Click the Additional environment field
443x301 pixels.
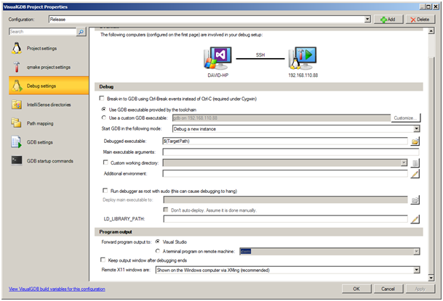285,174
